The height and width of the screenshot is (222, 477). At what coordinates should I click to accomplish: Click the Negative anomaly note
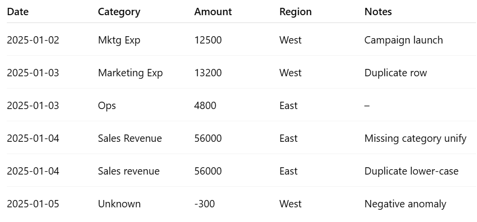click(x=405, y=204)
